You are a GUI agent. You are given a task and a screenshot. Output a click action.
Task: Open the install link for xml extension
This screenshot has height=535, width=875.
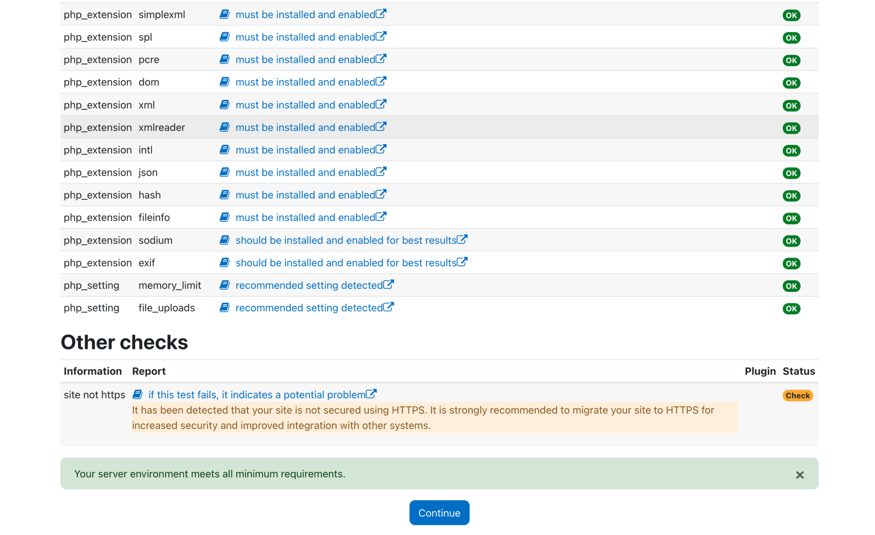[305, 105]
